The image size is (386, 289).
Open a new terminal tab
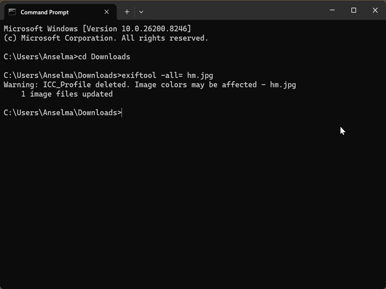127,12
